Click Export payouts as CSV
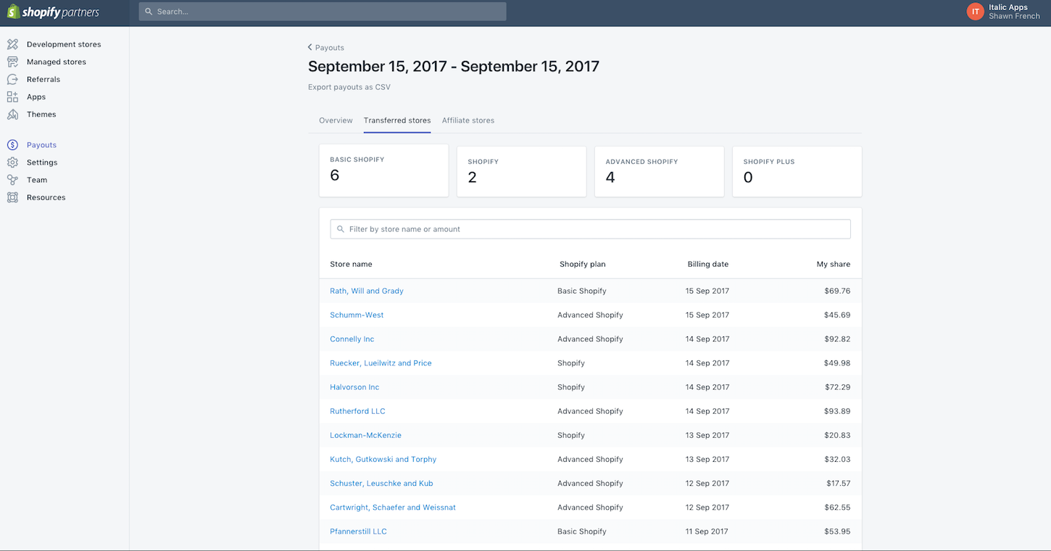Viewport: 1051px width, 551px height. click(x=349, y=87)
